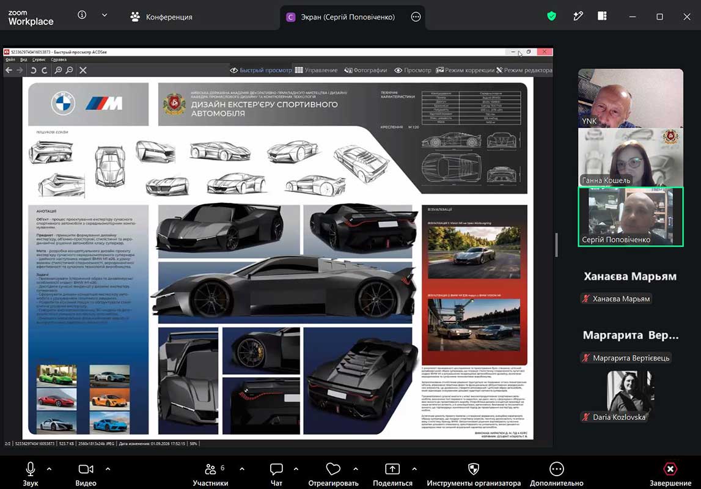701x489 pixels.
Task: Click the Поделиться share screen button
Action: (x=392, y=474)
